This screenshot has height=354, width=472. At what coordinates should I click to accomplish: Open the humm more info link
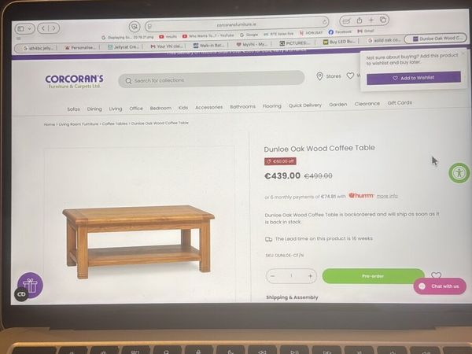coord(387,196)
